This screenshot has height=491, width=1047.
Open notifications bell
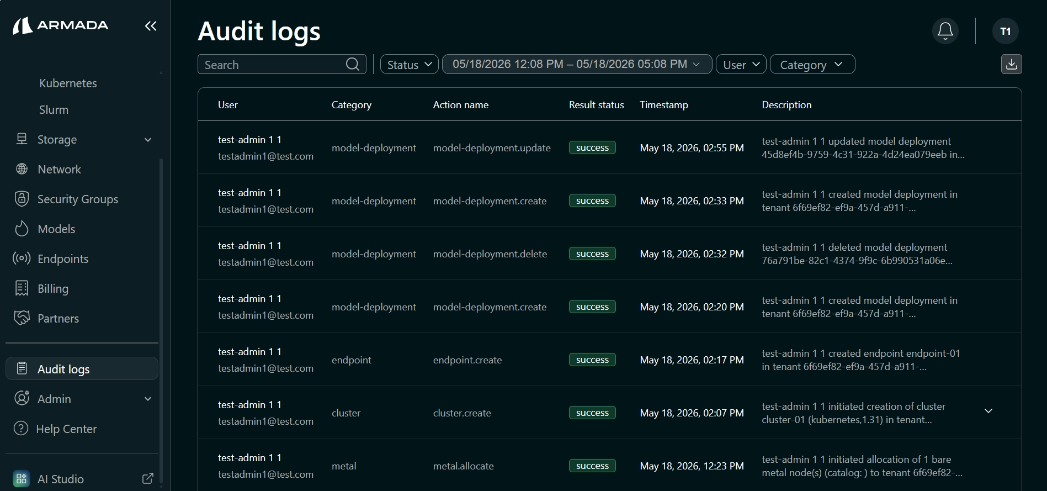[x=945, y=31]
